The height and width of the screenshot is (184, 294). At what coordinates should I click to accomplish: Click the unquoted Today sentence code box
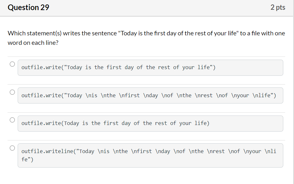150,123
